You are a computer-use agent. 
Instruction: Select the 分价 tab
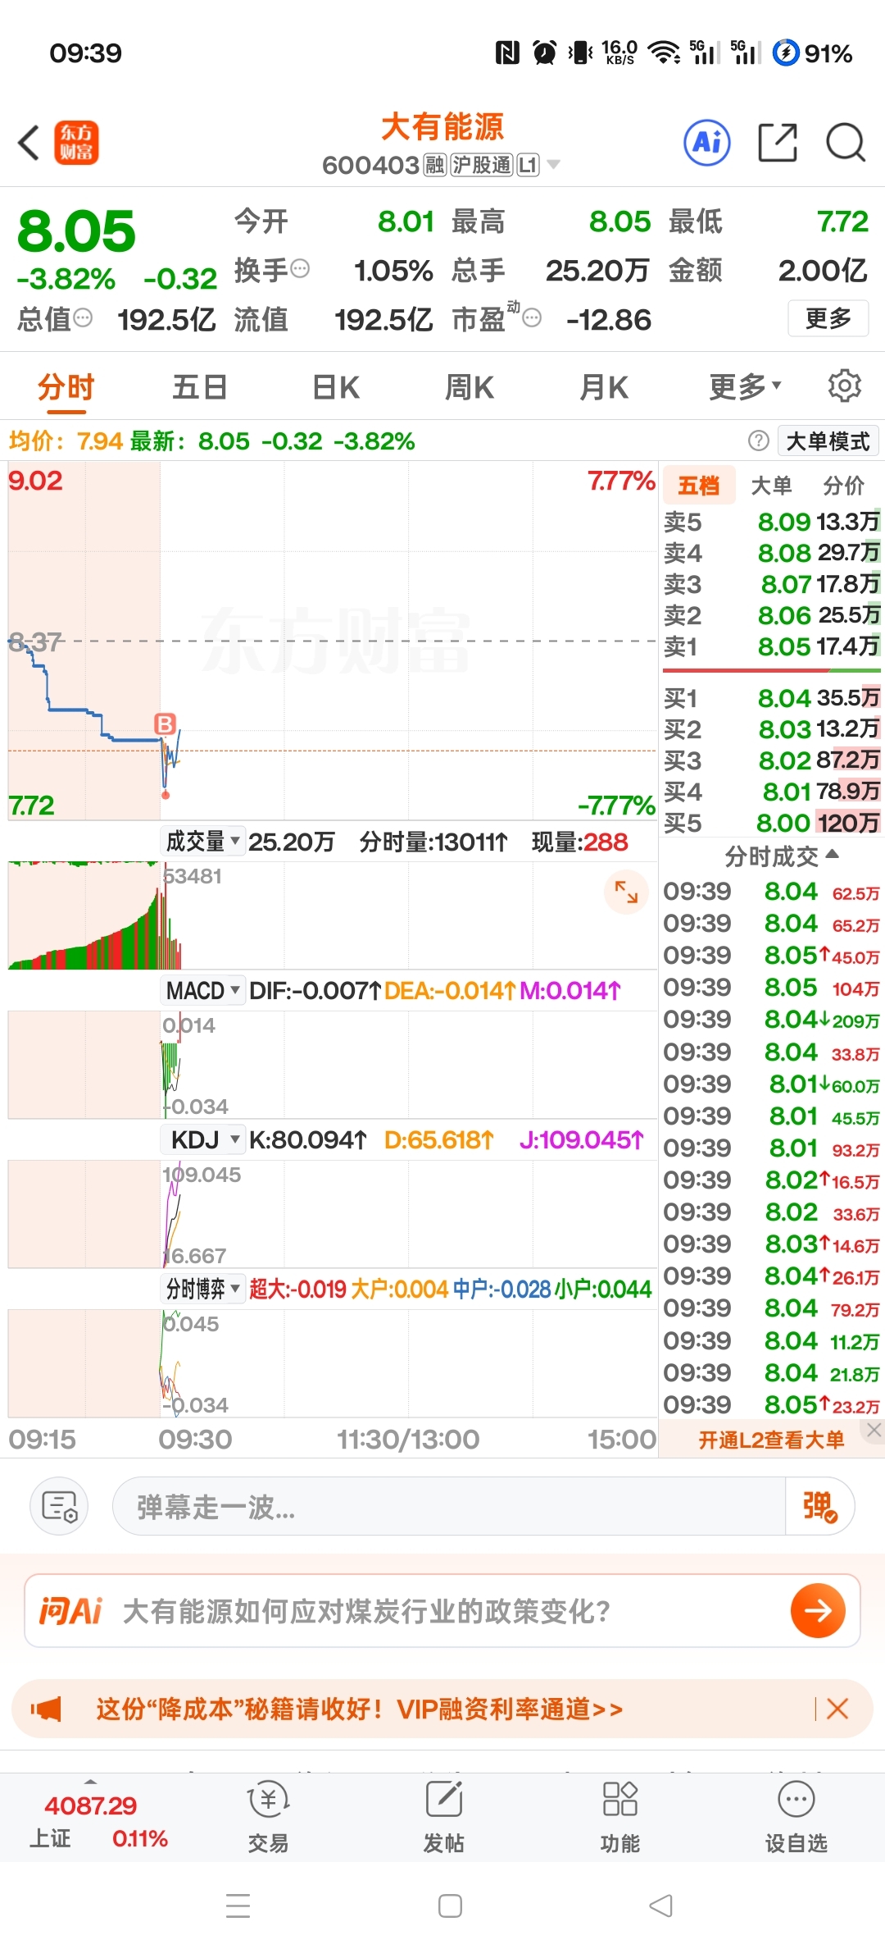[x=843, y=485]
